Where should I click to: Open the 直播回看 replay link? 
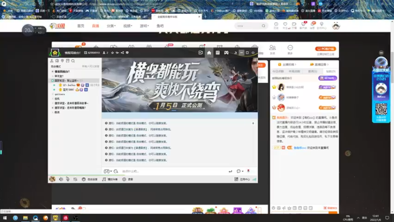(319, 65)
